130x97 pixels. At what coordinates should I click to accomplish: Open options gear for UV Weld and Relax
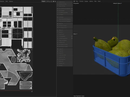click(x=72, y=13)
